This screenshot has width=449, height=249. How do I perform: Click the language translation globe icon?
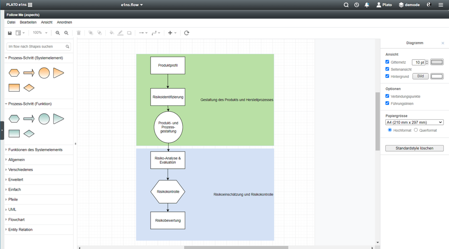(429, 5)
